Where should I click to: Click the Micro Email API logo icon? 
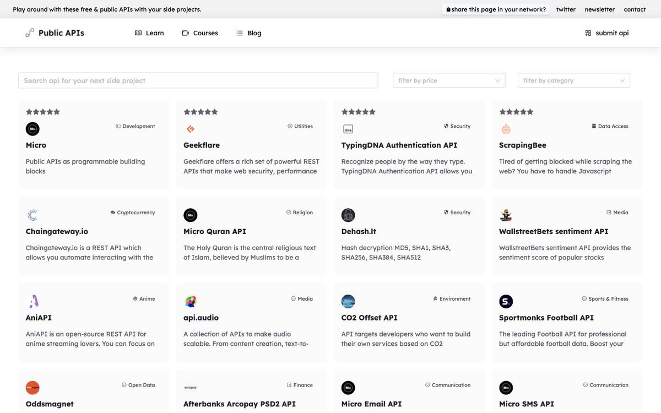click(348, 388)
